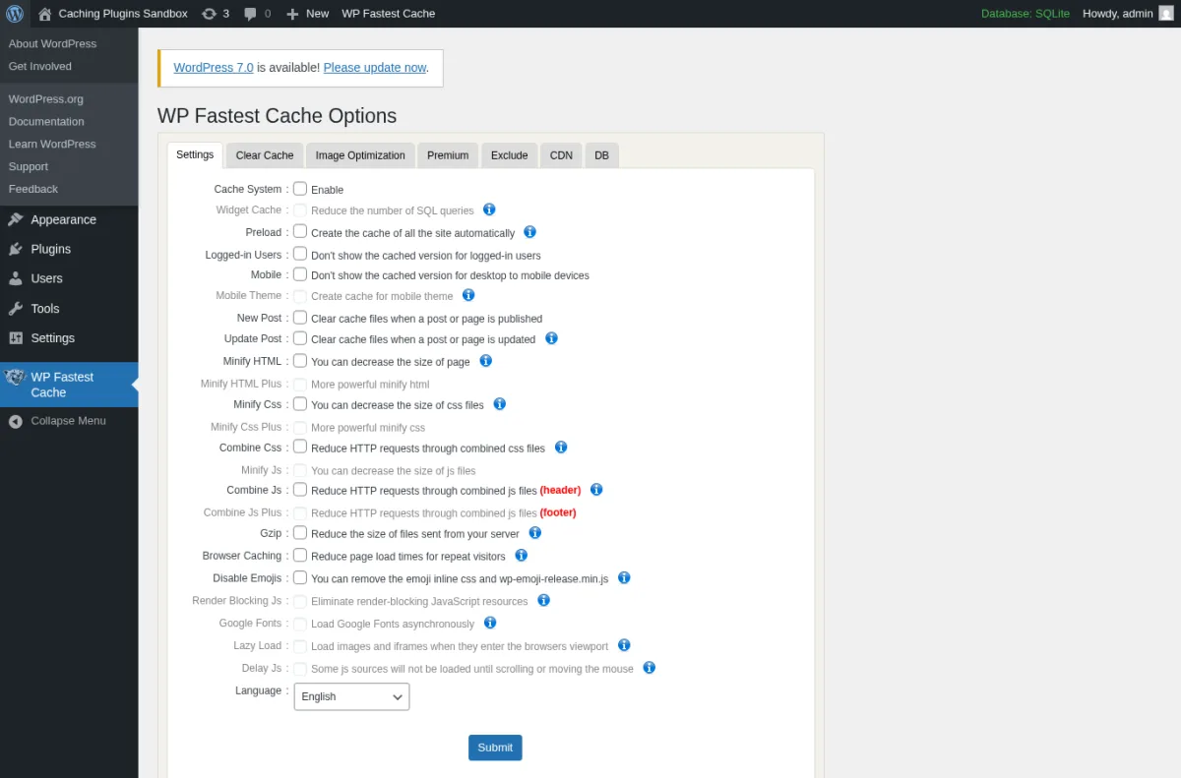Open the Language dropdown
The image size is (1181, 778).
[351, 696]
